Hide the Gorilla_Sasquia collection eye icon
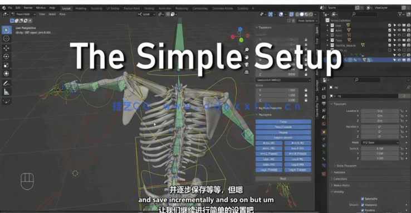Screen dimensions: 411x213 coord(399,45)
